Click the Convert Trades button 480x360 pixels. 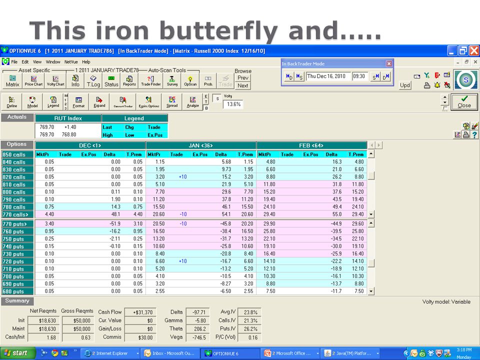click(x=123, y=102)
